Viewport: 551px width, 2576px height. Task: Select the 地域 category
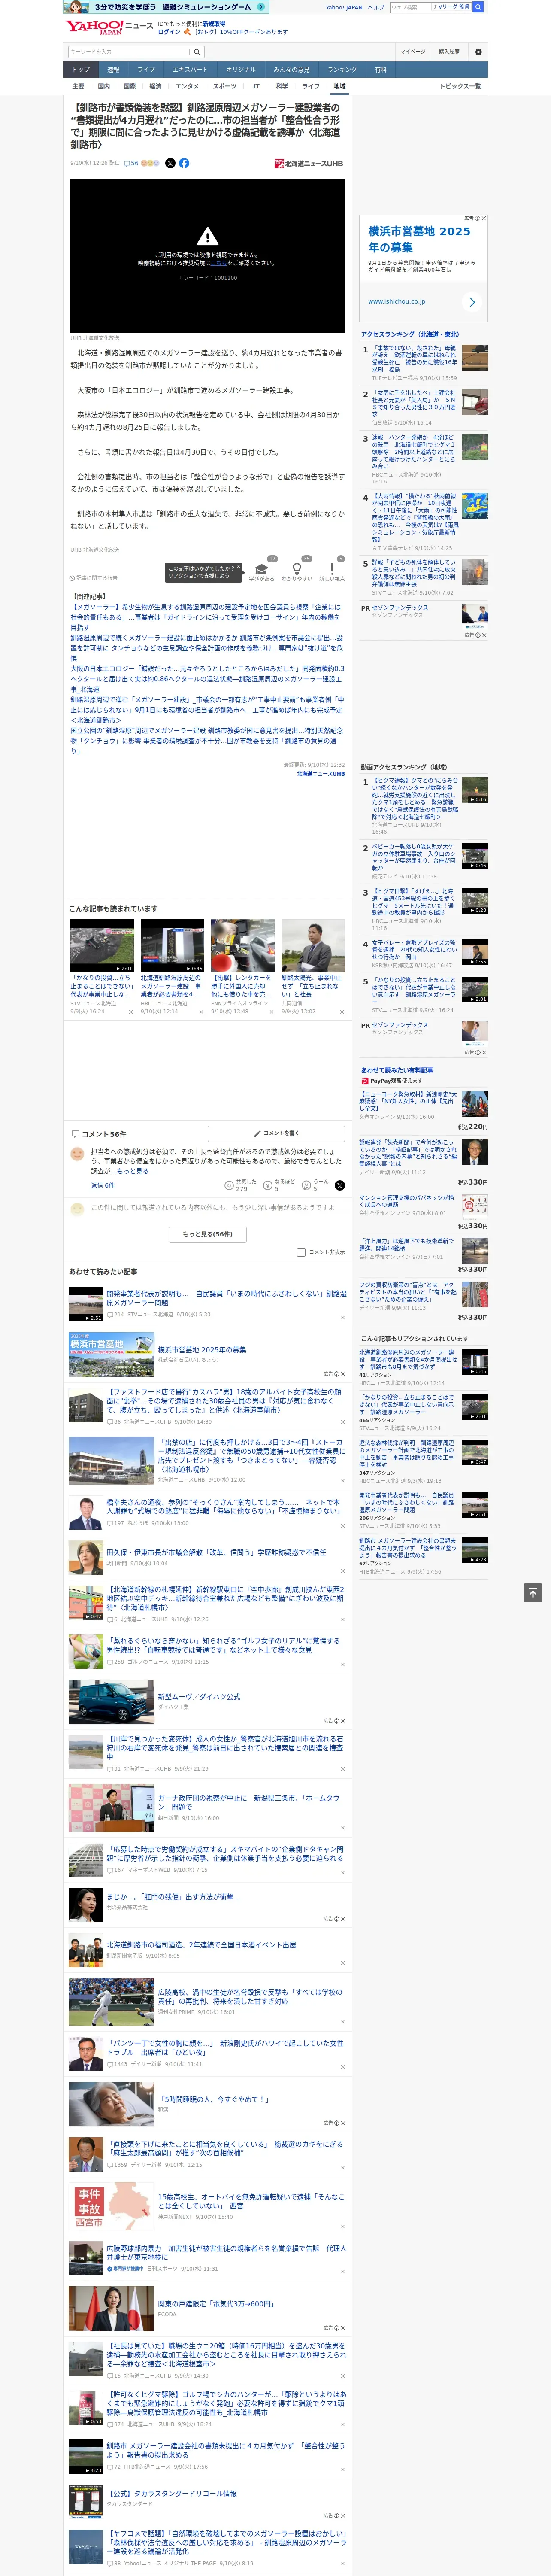coord(339,86)
